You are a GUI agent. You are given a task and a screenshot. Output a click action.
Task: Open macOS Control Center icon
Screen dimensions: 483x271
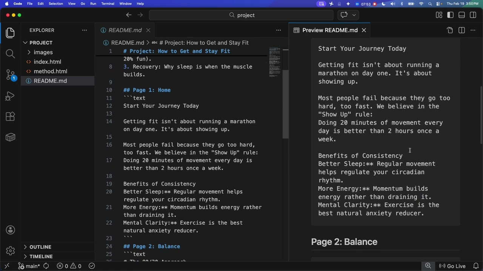[x=439, y=4]
